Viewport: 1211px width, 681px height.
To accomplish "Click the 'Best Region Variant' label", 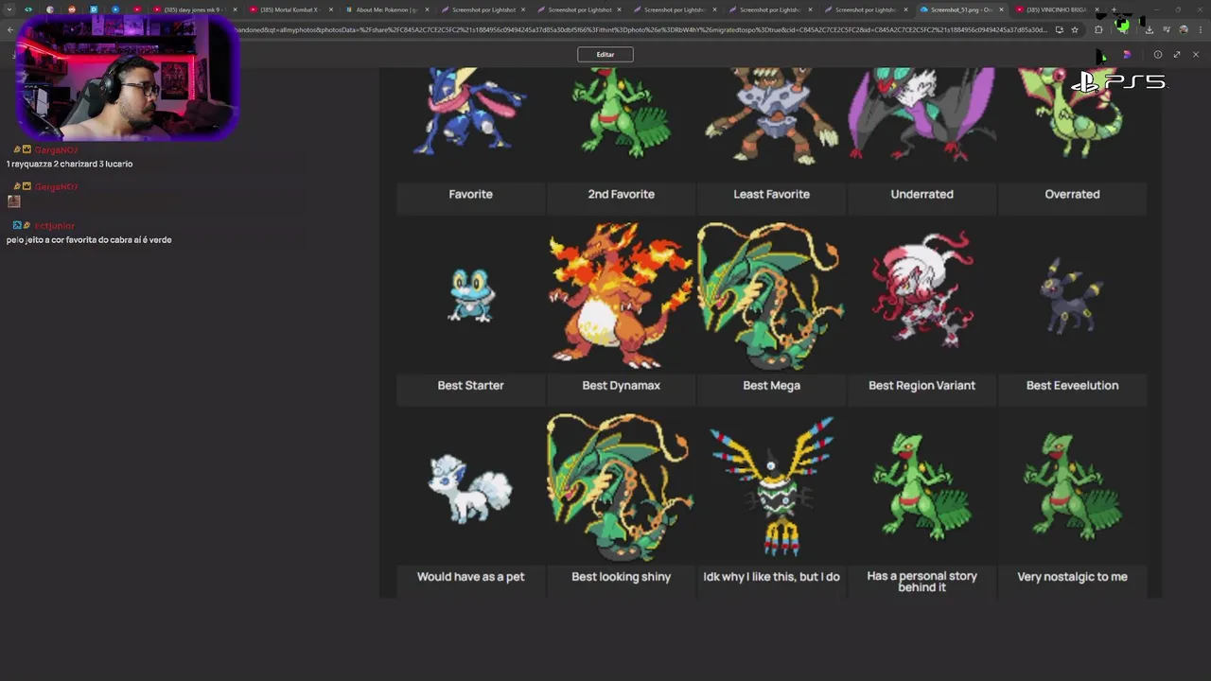I will 921,385.
